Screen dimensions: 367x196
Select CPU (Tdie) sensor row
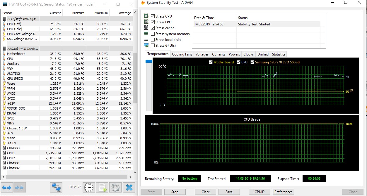pyautogui.click(x=67, y=29)
